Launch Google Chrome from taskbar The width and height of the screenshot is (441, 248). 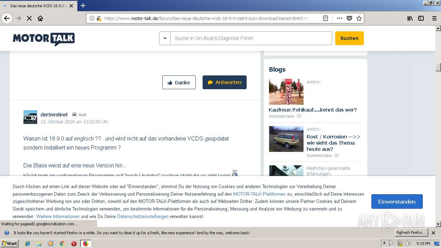62,244
